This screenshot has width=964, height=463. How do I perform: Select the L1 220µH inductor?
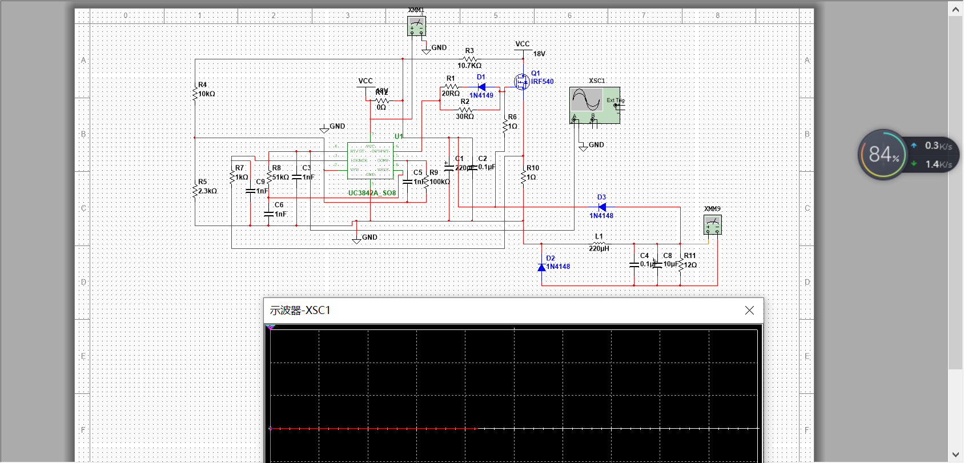coord(599,244)
